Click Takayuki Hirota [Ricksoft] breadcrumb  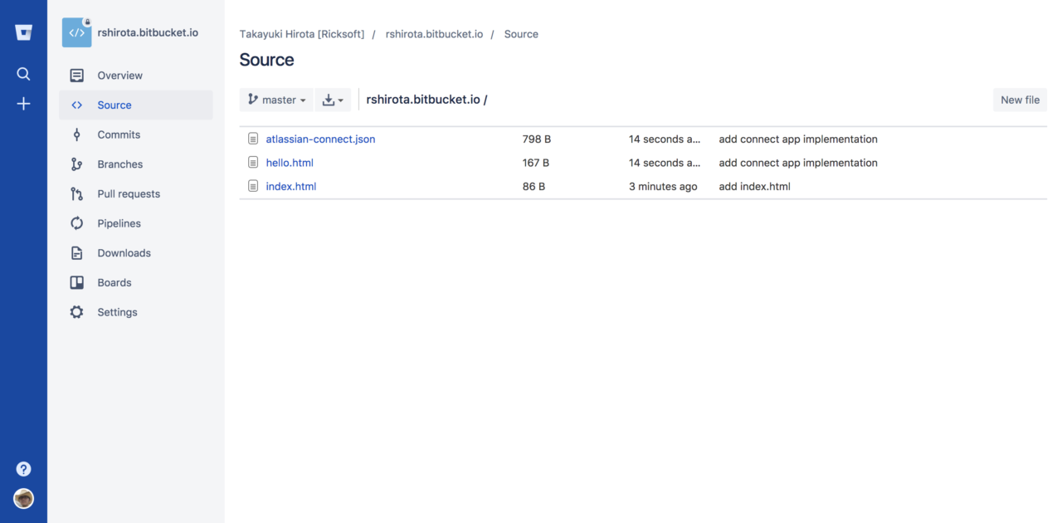point(302,34)
